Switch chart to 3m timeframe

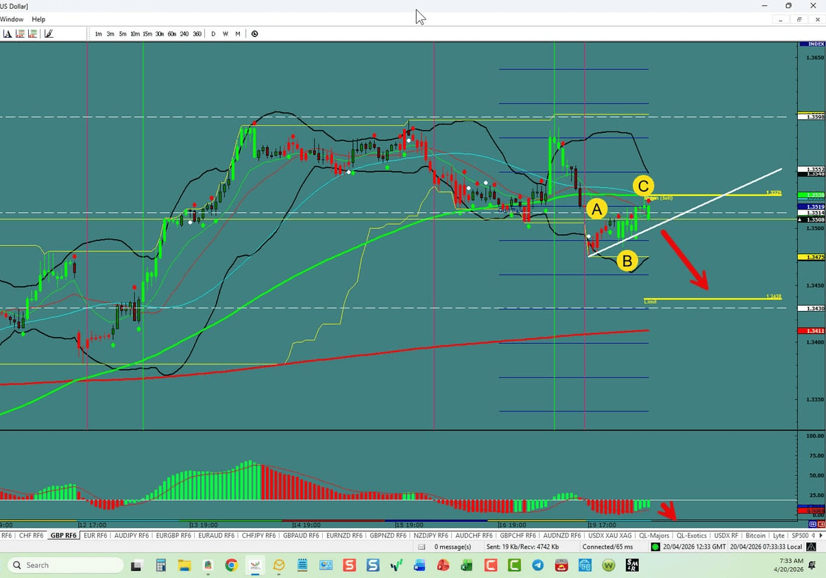(110, 34)
